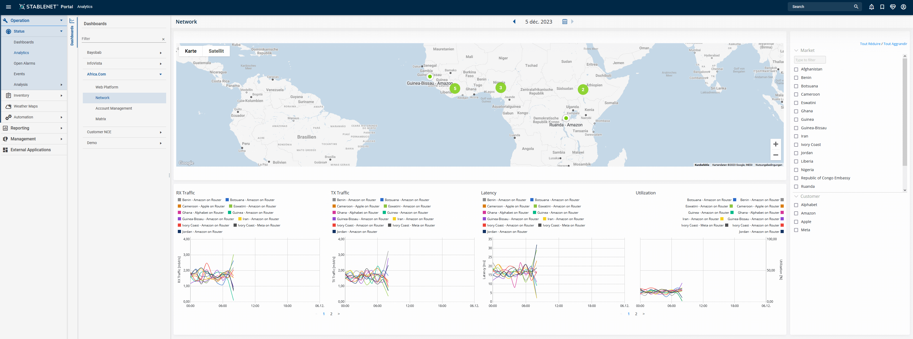This screenshot has width=913, height=339.
Task: Check the Meta customer checkbox
Action: pos(796,230)
